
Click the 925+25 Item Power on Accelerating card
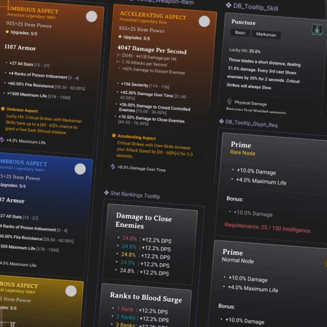coord(141,30)
